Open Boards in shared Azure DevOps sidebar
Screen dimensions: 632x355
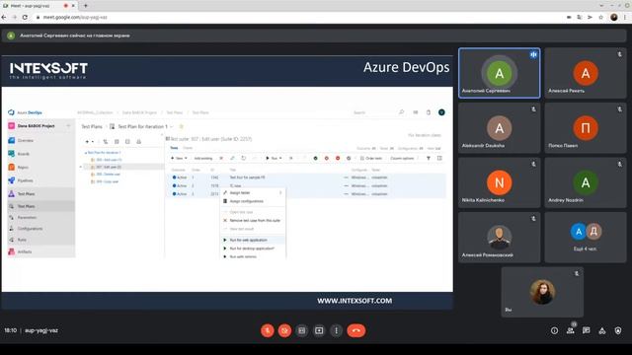[24, 154]
